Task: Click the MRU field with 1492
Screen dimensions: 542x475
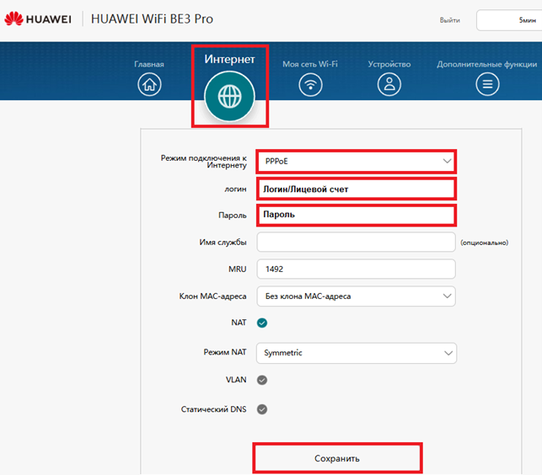Action: click(357, 269)
